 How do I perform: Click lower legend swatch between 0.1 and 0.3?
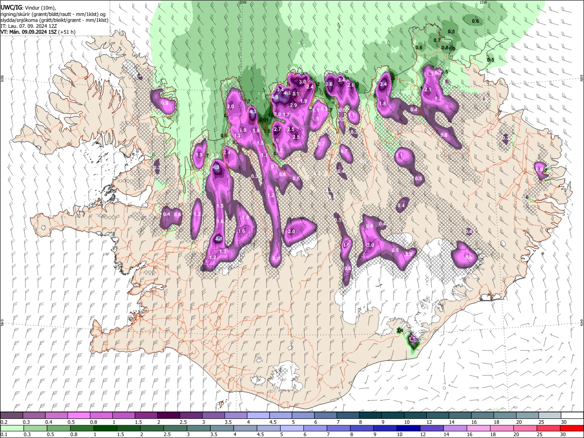click(12, 428)
